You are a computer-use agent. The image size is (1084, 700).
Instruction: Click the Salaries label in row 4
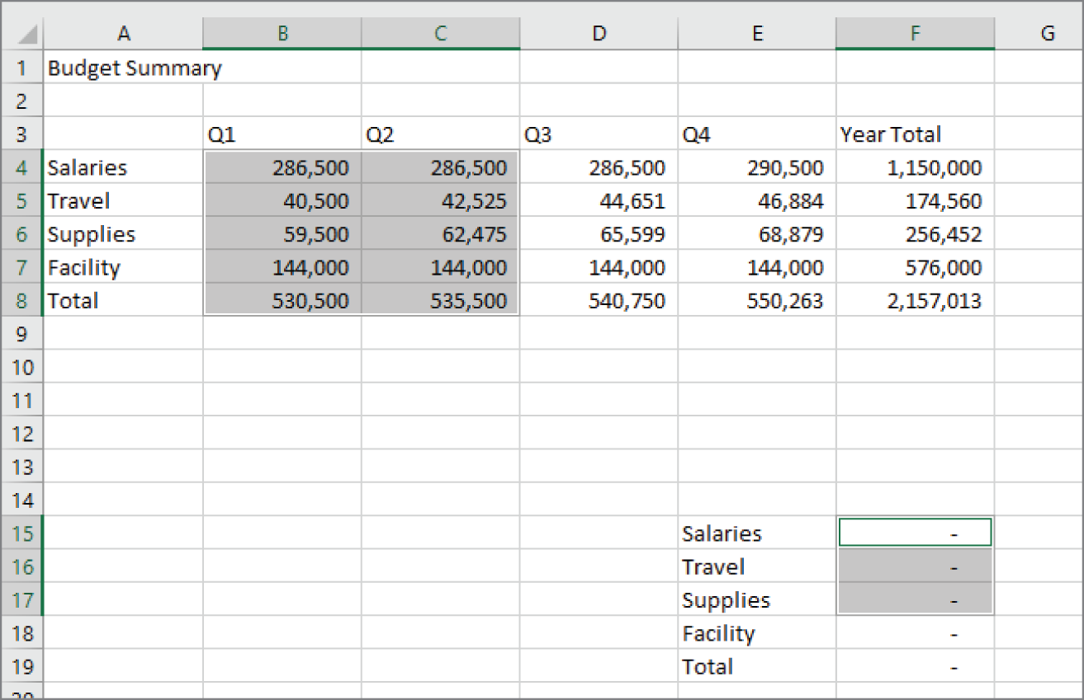123,167
